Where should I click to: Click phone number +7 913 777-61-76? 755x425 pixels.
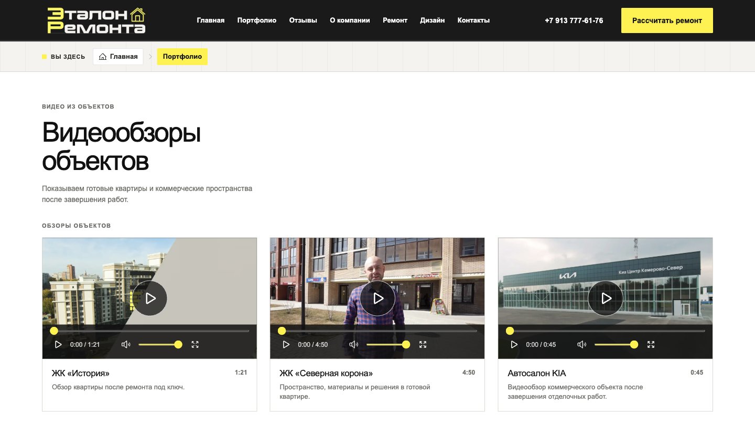574,20
